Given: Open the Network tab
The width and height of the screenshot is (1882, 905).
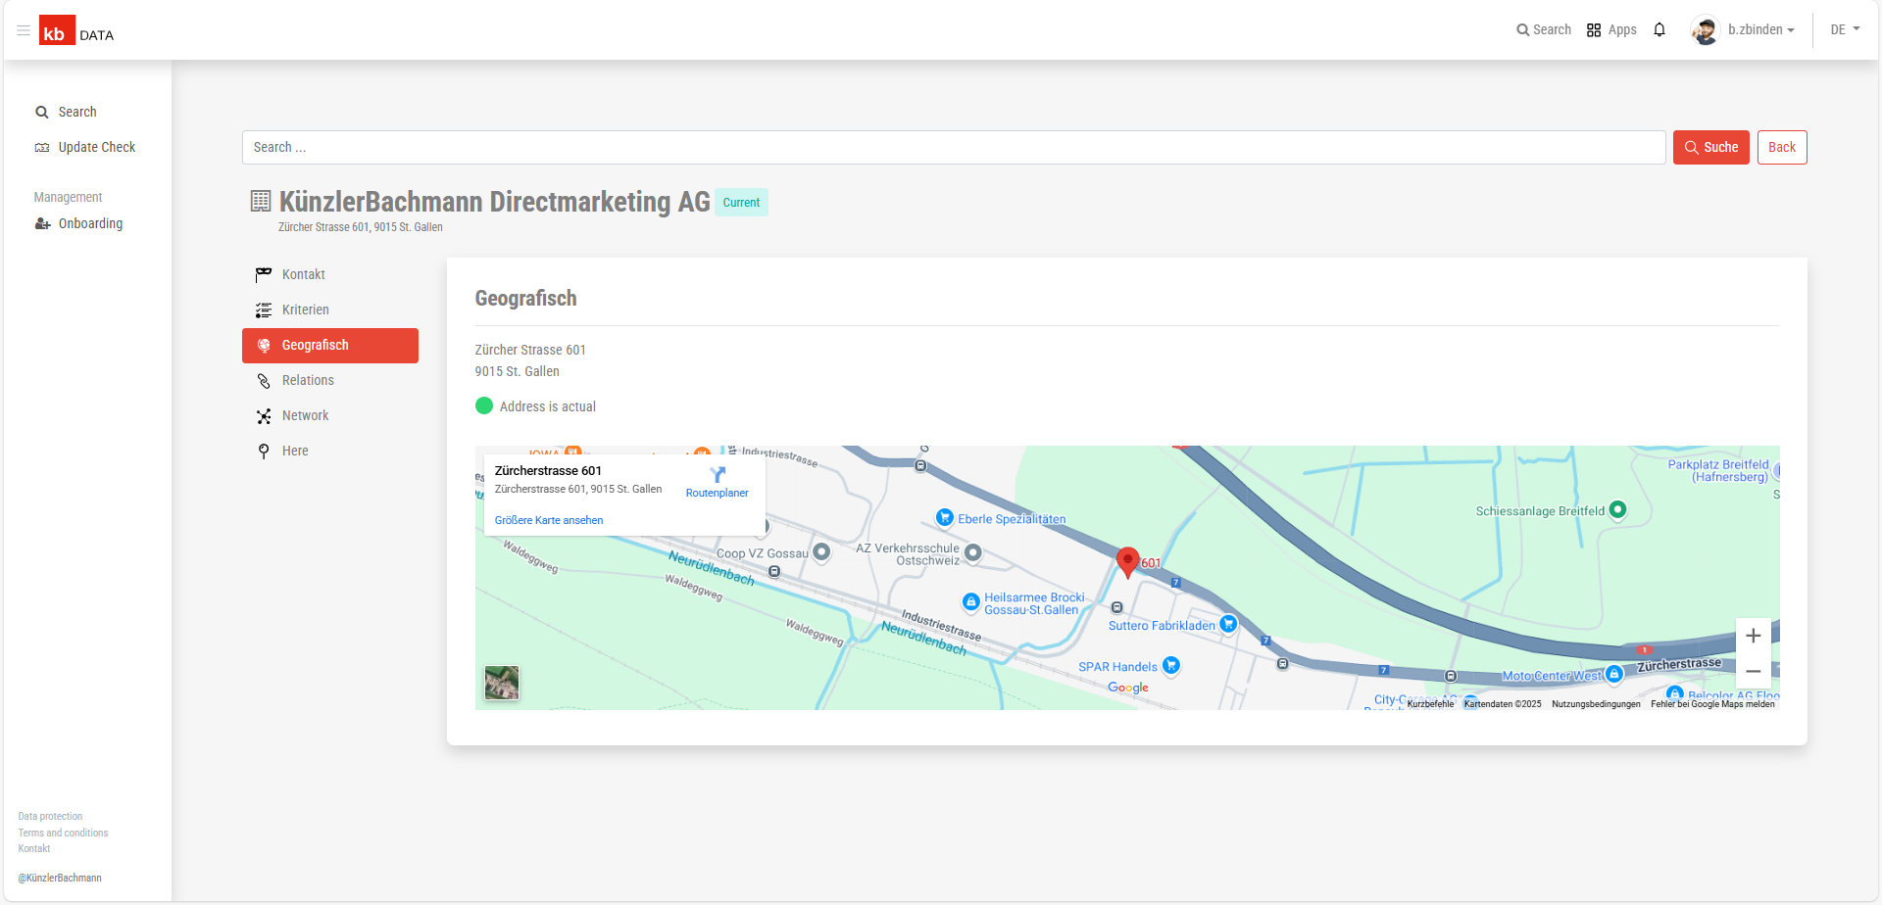Looking at the screenshot, I should [x=330, y=415].
